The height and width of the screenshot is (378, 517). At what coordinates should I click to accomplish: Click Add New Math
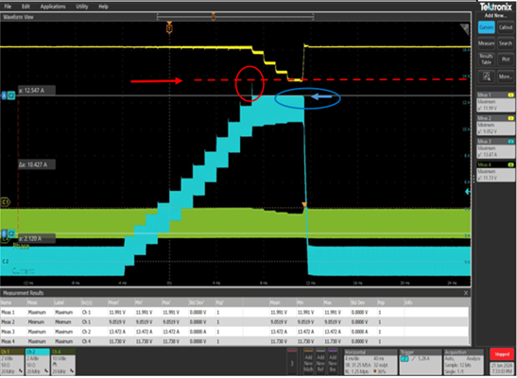[308, 362]
